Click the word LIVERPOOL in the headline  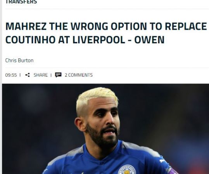point(98,39)
